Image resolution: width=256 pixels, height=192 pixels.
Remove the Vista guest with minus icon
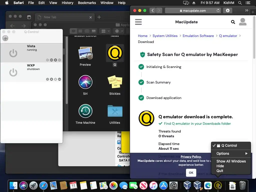point(59,60)
